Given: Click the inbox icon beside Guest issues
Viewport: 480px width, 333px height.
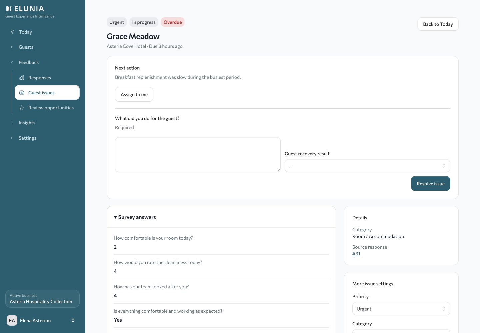Looking at the screenshot, I should 22,93.
